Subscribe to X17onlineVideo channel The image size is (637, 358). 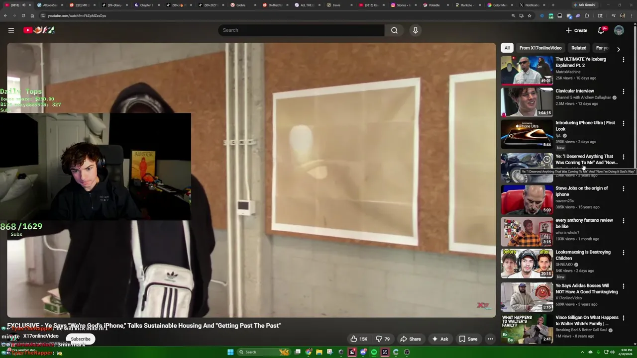(81, 339)
